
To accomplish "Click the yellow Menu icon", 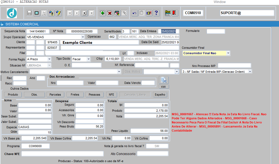I will coord(168,13).
